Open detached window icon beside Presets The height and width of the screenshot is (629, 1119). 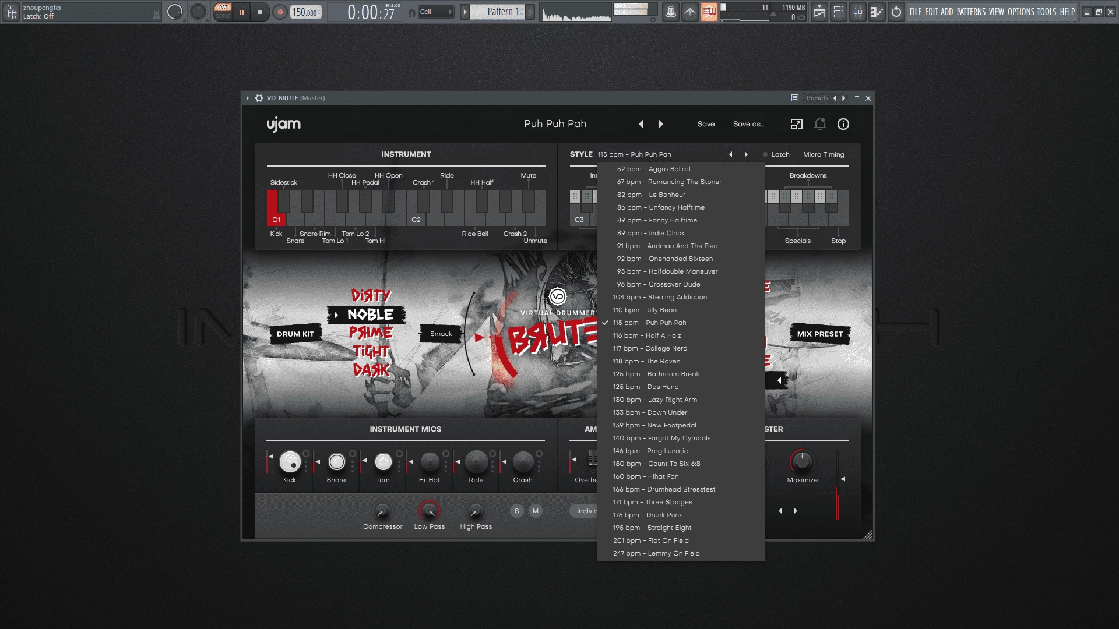point(795,98)
